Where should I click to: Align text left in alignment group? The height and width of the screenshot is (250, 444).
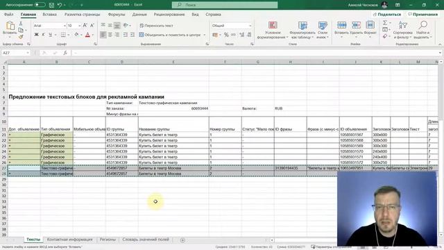point(103,35)
